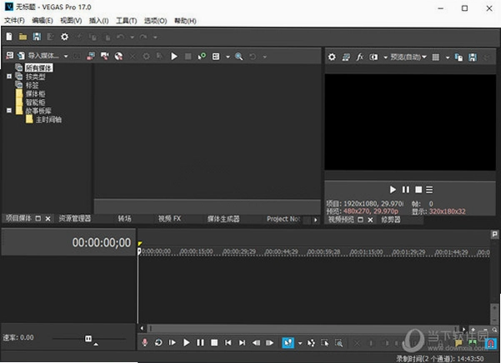
Task: Go to the timeline start
Action: pos(228,342)
